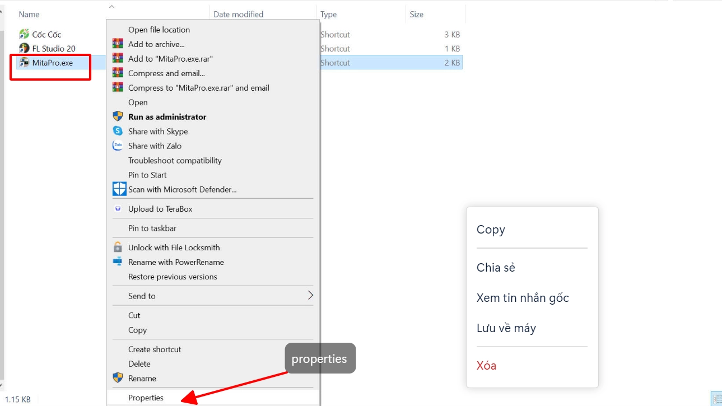Click the shield icon beside the plain Rename entry
The height and width of the screenshot is (406, 722).
point(118,378)
